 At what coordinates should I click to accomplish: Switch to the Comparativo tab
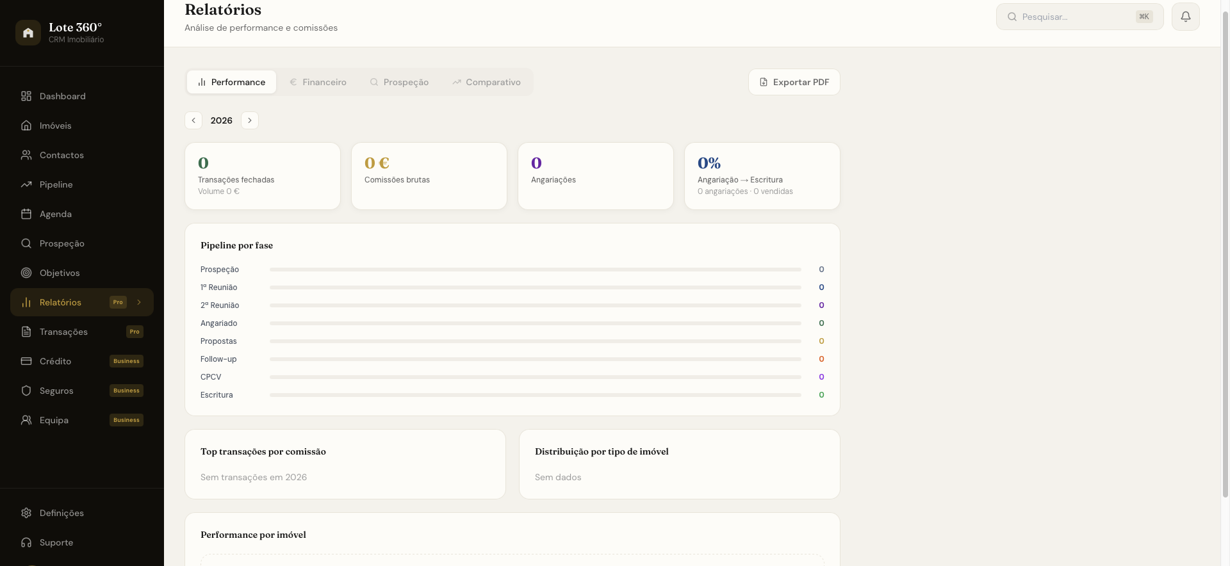coord(486,82)
